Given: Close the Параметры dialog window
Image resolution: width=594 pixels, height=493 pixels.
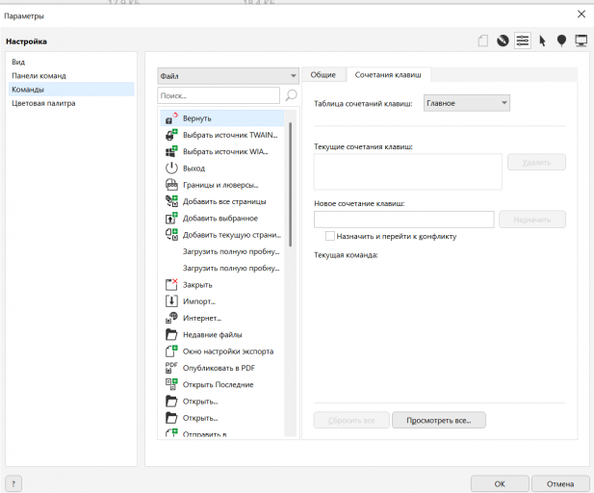Looking at the screenshot, I should click(x=581, y=14).
